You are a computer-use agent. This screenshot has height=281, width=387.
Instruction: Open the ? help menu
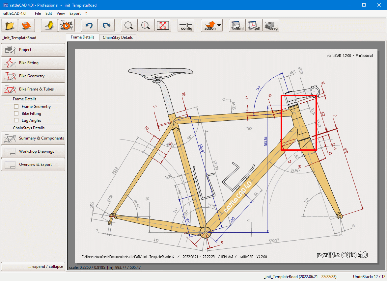click(x=86, y=13)
